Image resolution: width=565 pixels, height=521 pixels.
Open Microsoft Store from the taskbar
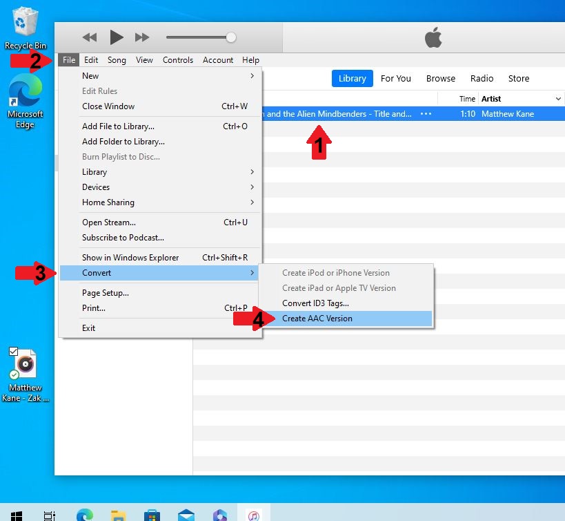(152, 515)
